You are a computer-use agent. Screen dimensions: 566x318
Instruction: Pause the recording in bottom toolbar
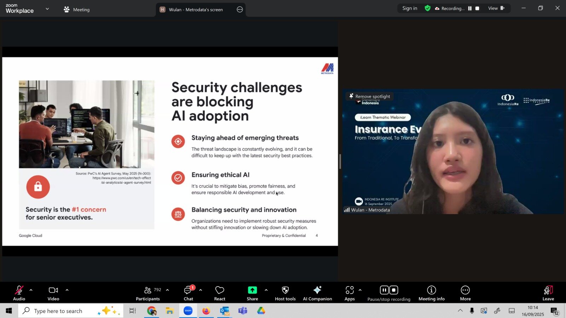(x=384, y=290)
